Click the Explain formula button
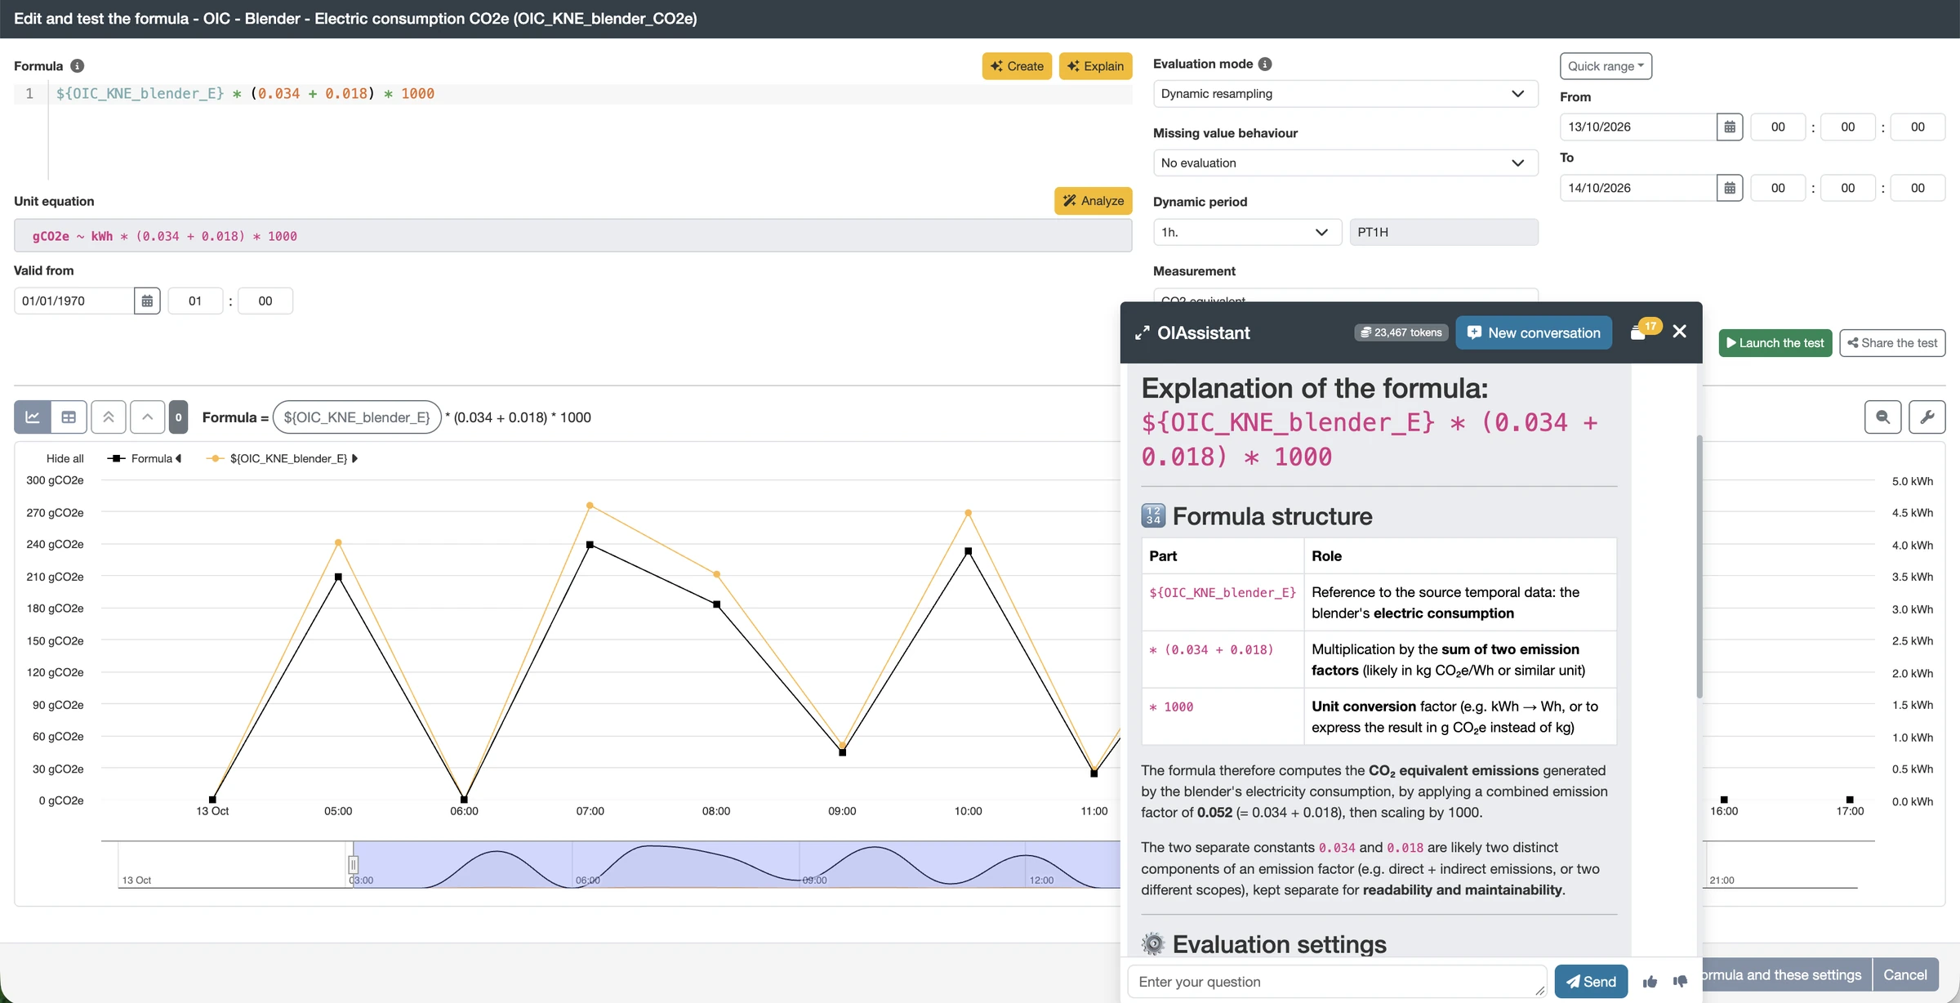1960x1003 pixels. 1095,66
